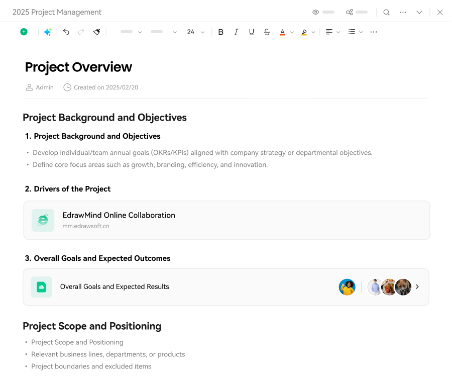Expand the text alignment dropdown
This screenshot has width=452, height=383.
[x=338, y=32]
